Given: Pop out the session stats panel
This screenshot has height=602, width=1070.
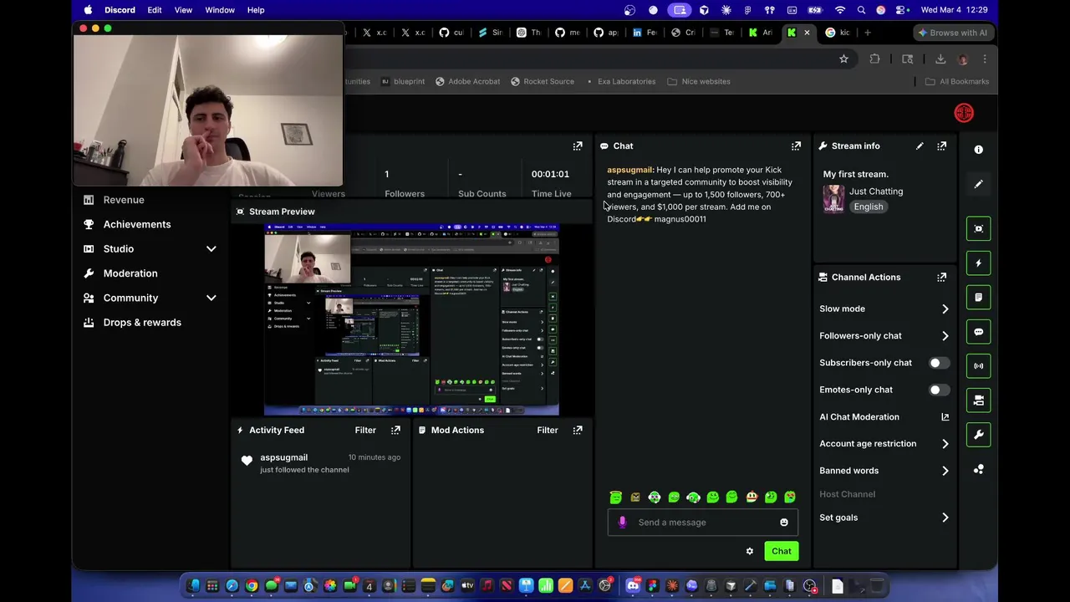Looking at the screenshot, I should click(x=578, y=145).
